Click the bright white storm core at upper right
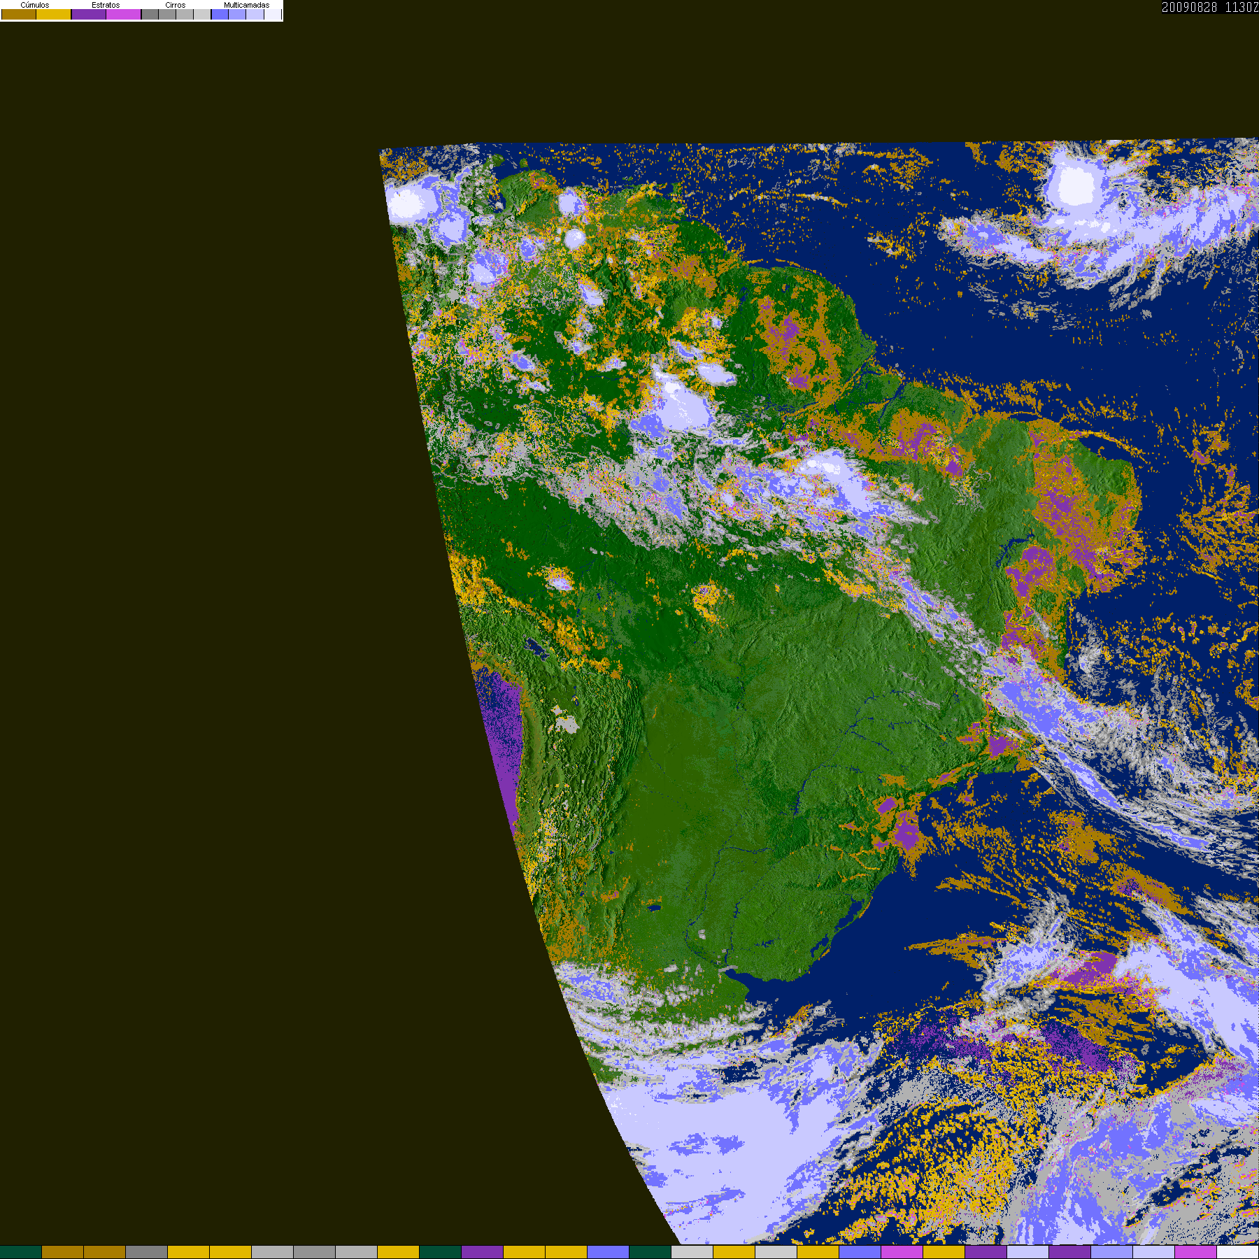 point(1075,186)
